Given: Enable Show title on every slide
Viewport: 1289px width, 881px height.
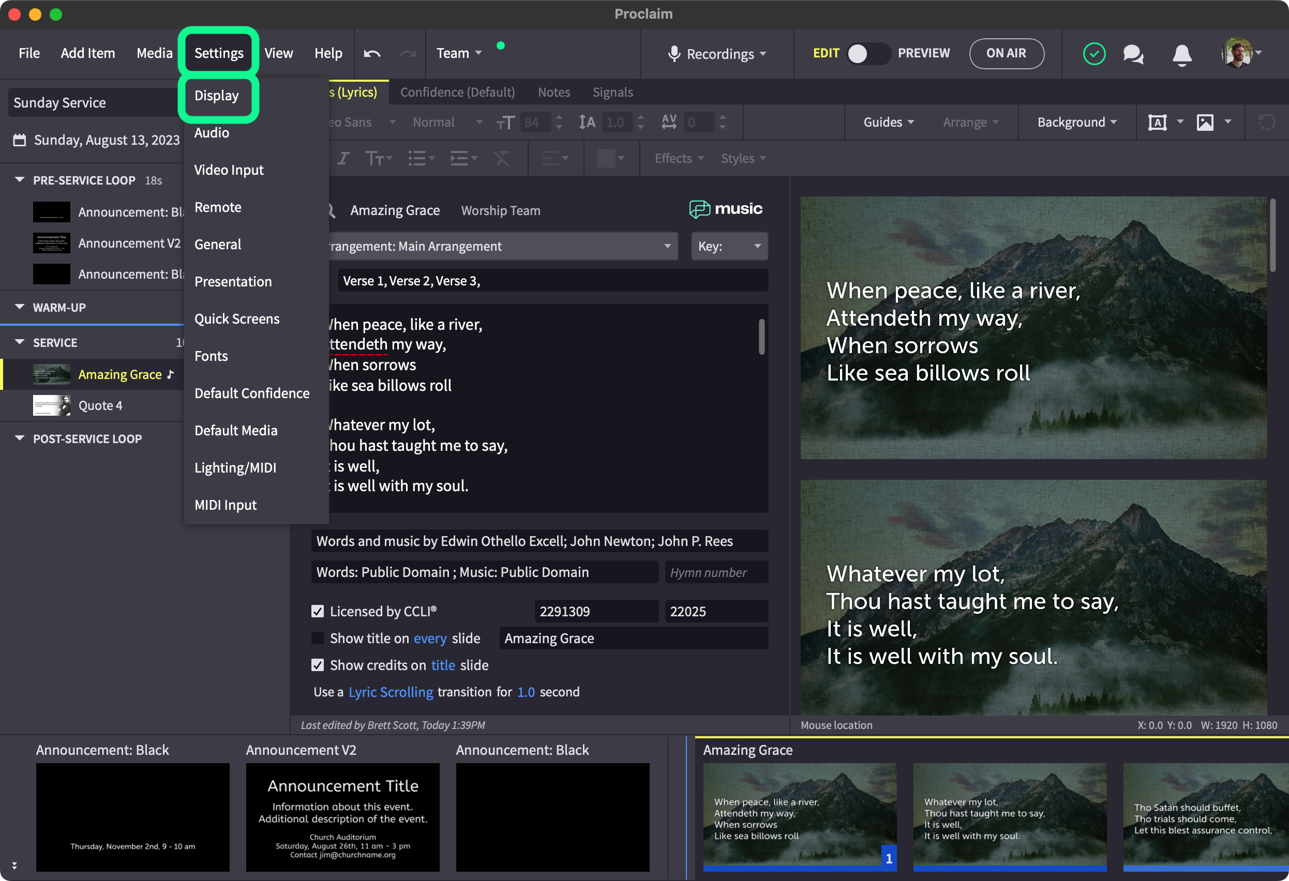Looking at the screenshot, I should [317, 638].
